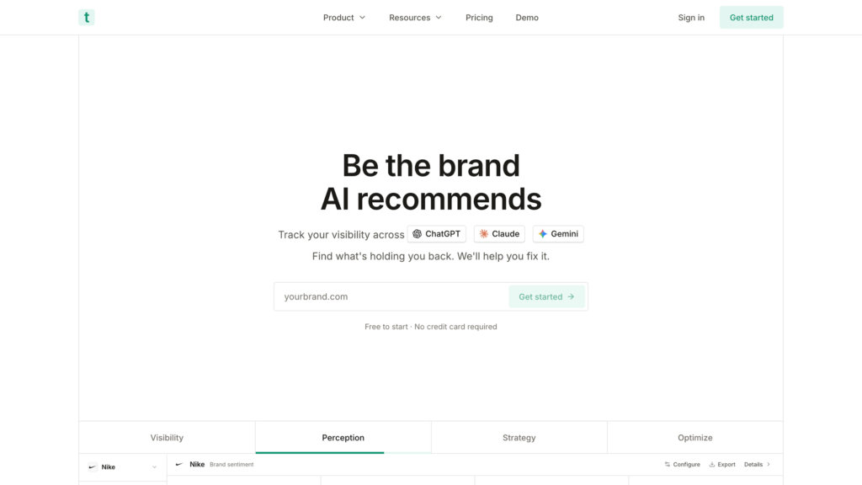Viewport: 862px width, 485px height.
Task: Click the Export download icon
Action: (x=712, y=465)
